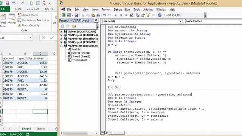Select Module1 in project tree
Image resolution: width=242 pixels, height=136 pixels.
(77, 49)
